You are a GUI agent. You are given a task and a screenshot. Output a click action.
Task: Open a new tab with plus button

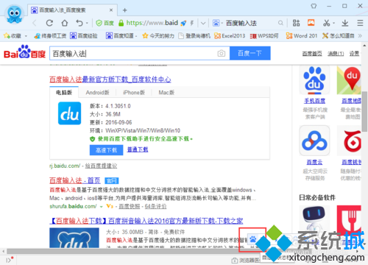click(124, 10)
